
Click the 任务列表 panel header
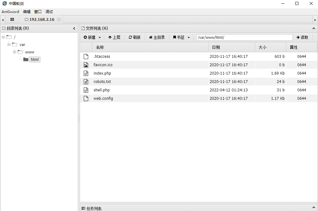(x=199, y=208)
